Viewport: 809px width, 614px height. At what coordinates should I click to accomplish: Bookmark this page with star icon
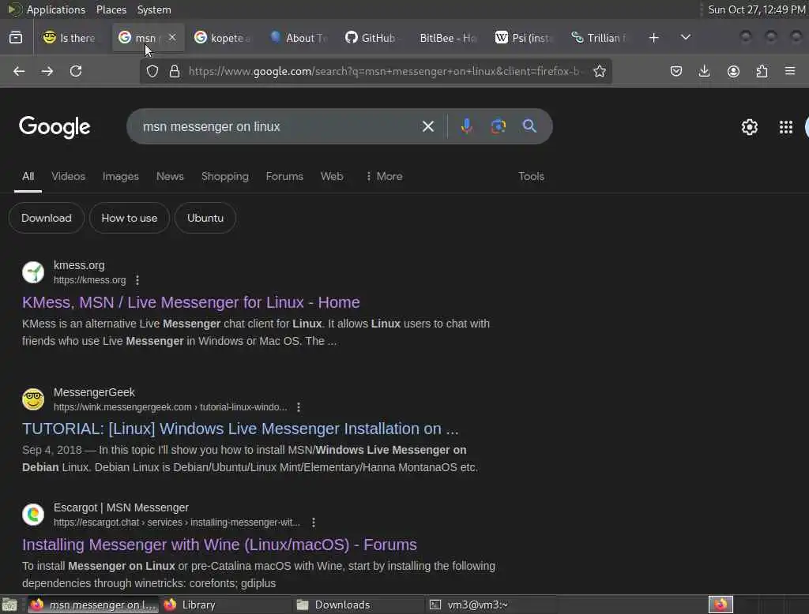tap(599, 71)
